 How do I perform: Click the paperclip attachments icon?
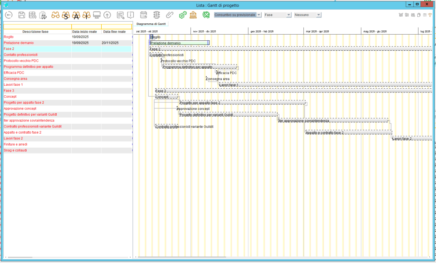169,15
